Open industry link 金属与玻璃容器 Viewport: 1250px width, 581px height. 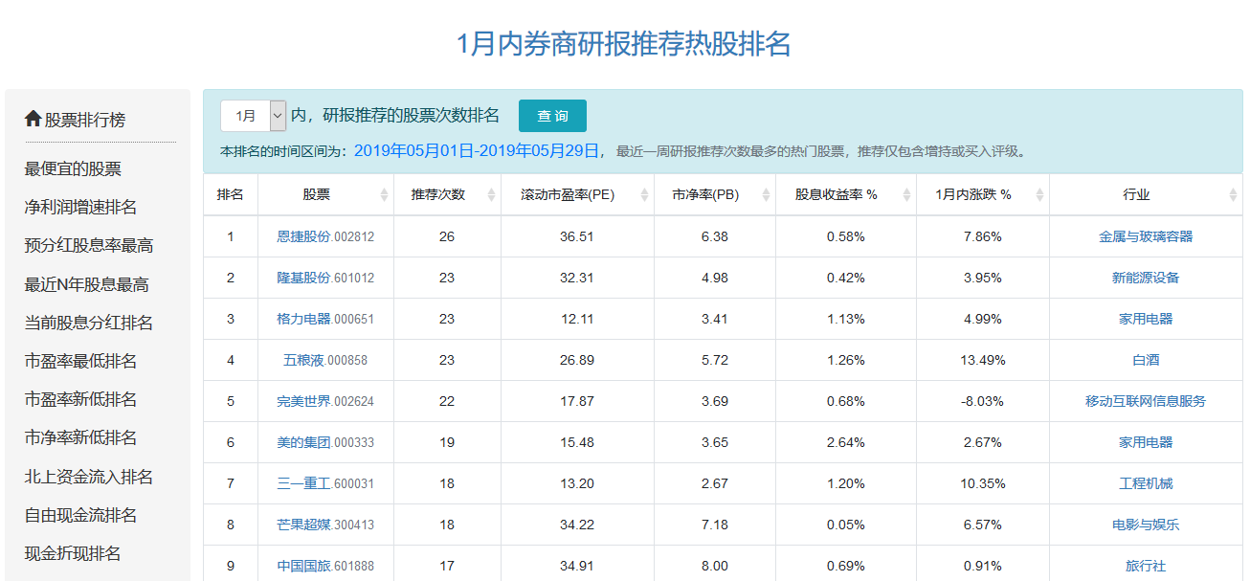tap(1146, 236)
